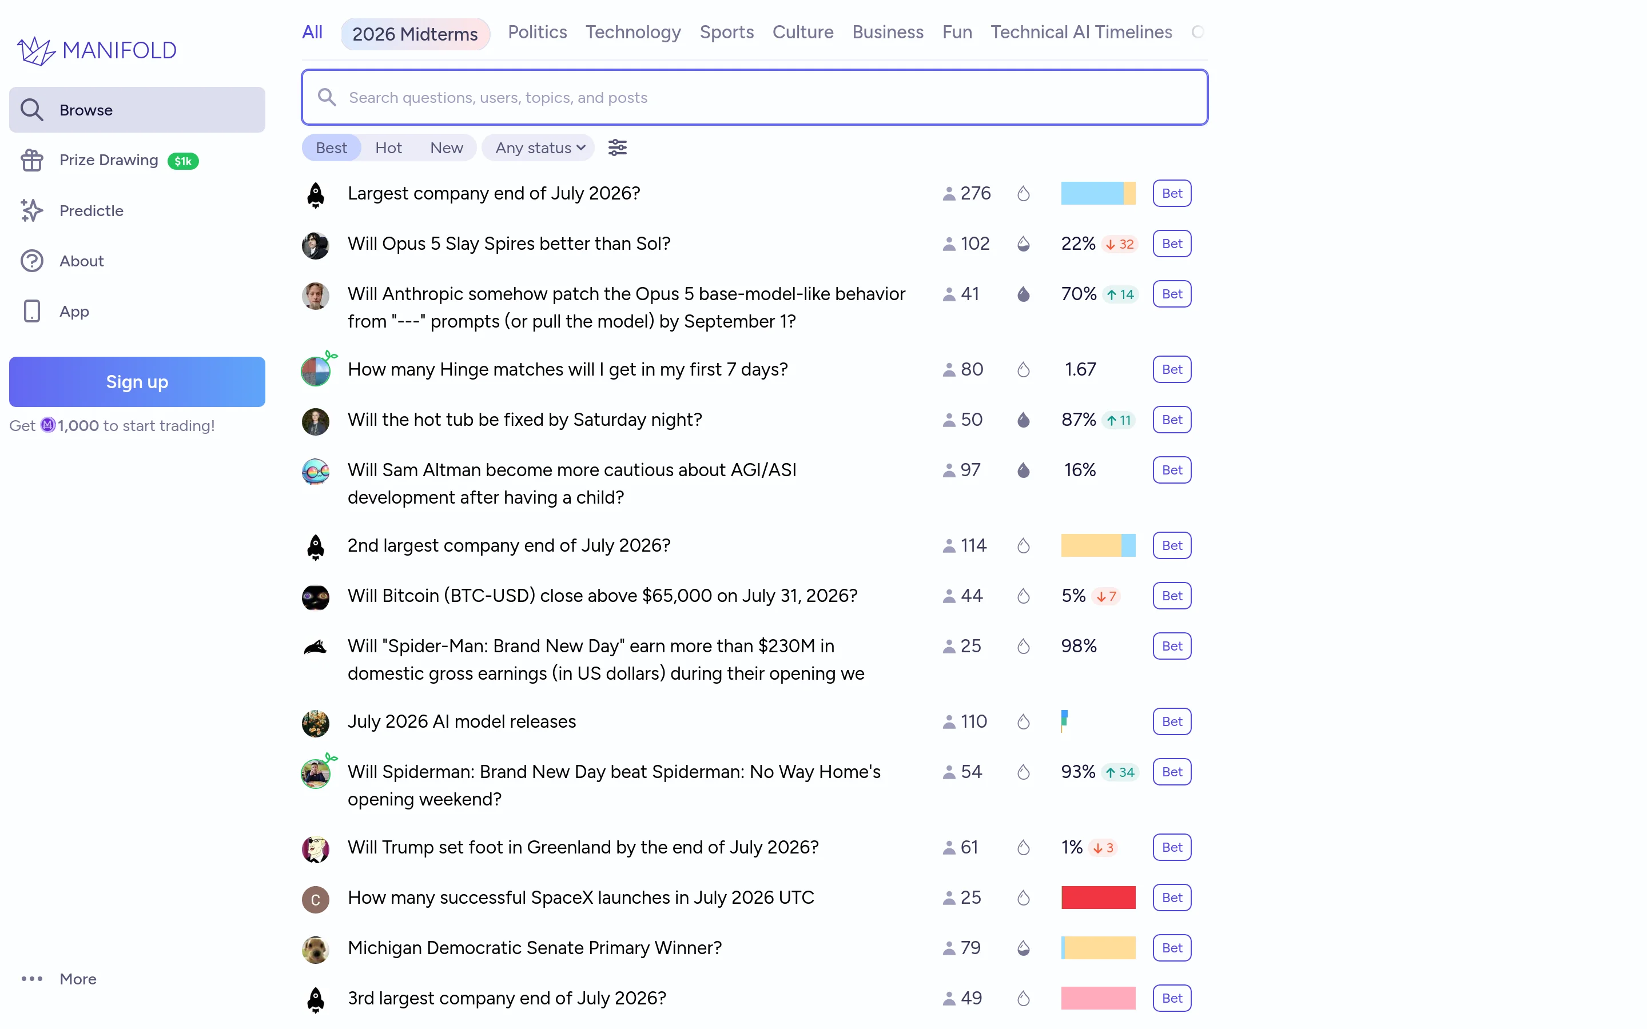Open the Politics topic tab

click(537, 32)
